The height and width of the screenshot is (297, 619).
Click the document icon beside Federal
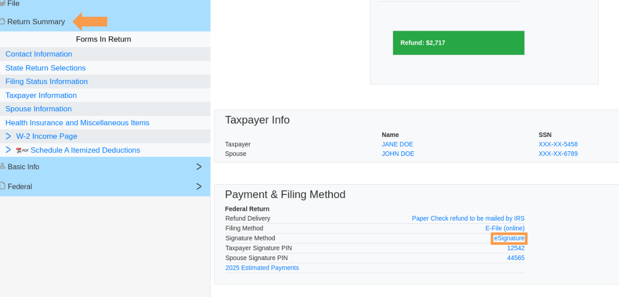[3, 186]
